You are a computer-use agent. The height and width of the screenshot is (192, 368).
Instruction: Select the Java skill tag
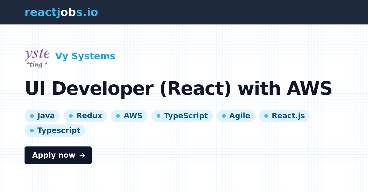(x=42, y=116)
